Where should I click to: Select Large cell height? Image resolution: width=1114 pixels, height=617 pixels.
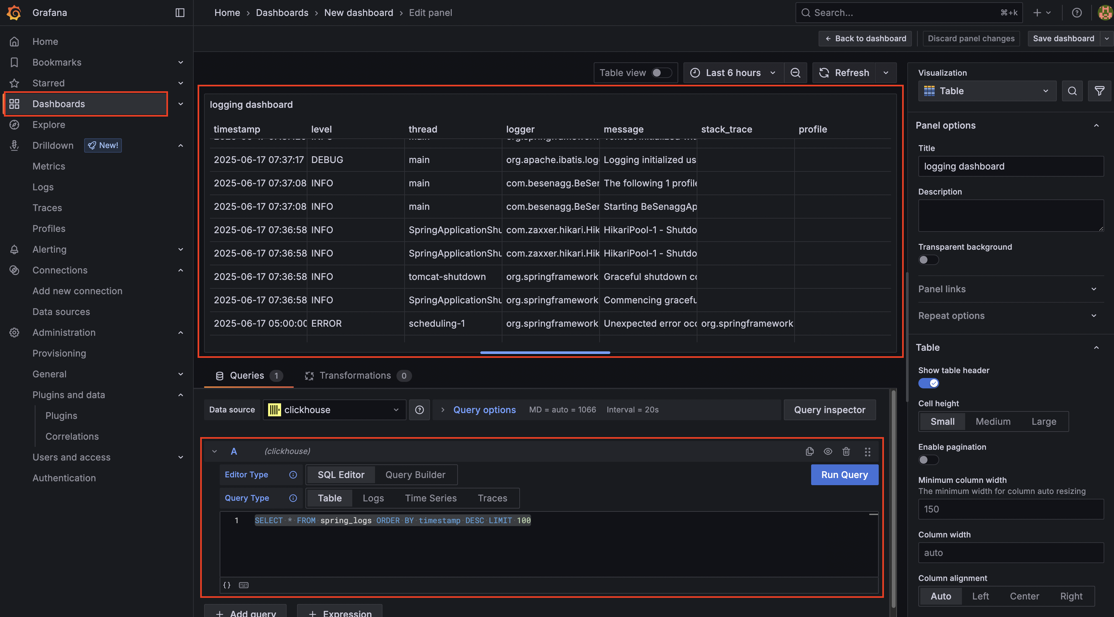click(x=1043, y=421)
